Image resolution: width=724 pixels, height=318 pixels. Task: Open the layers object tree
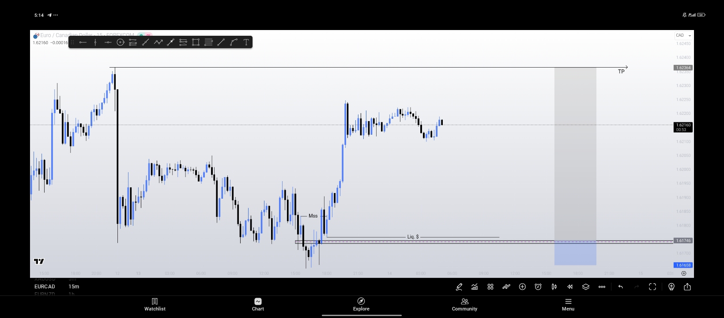(x=586, y=287)
